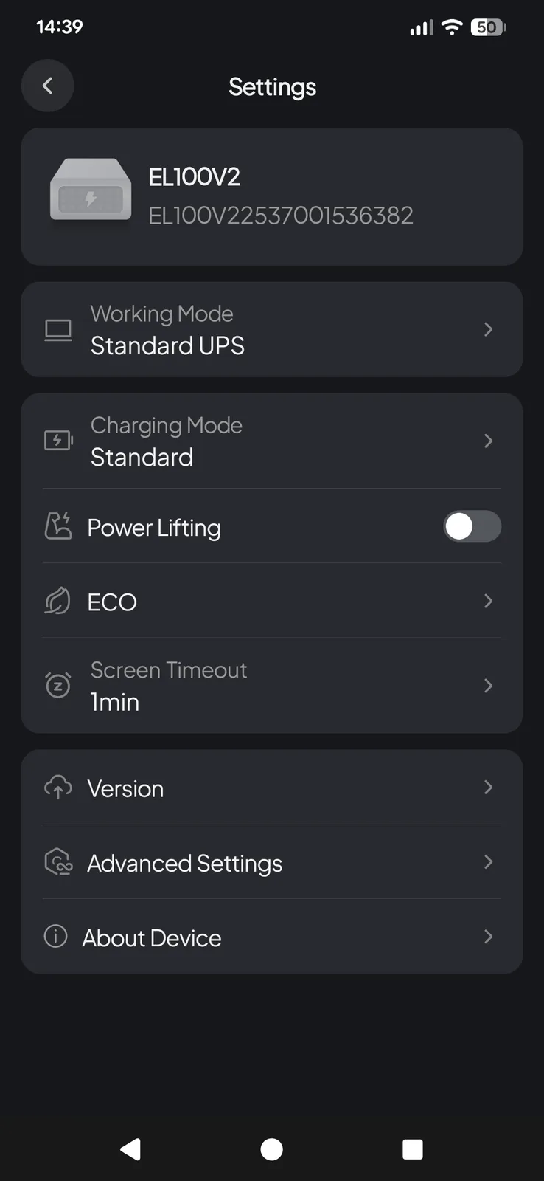Tap the Screen Timeout clock icon
544x1181 pixels.
click(58, 686)
